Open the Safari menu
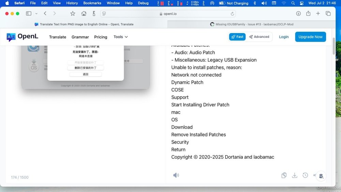The height and width of the screenshot is (192, 341). (x=19, y=3)
